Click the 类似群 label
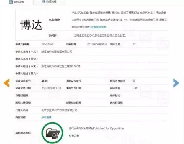Viewport: 184px width, 144px height. [53, 35]
